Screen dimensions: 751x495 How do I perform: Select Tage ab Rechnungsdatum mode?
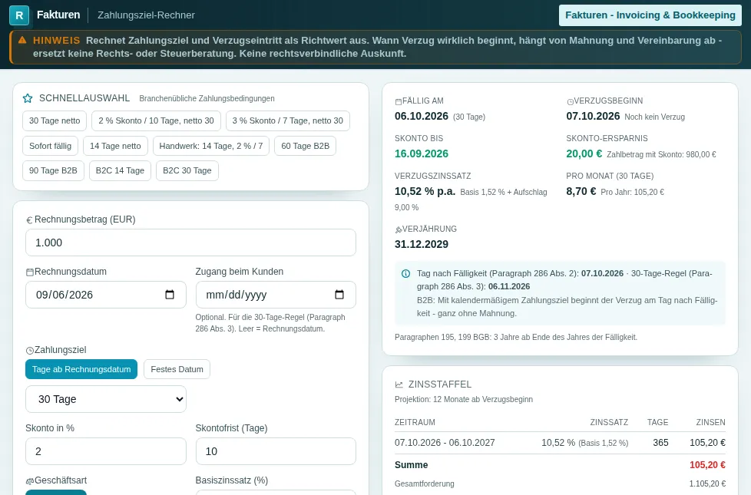click(x=81, y=369)
